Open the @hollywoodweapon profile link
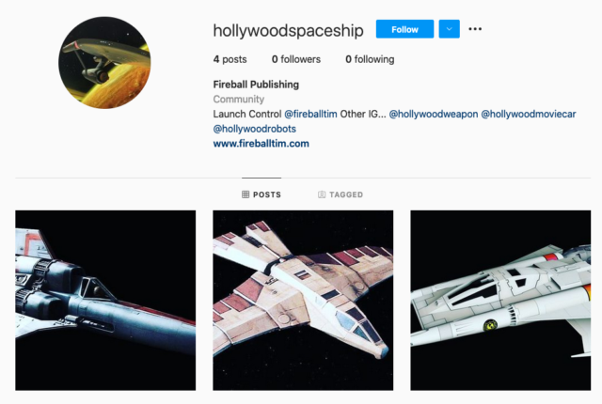 click(434, 114)
